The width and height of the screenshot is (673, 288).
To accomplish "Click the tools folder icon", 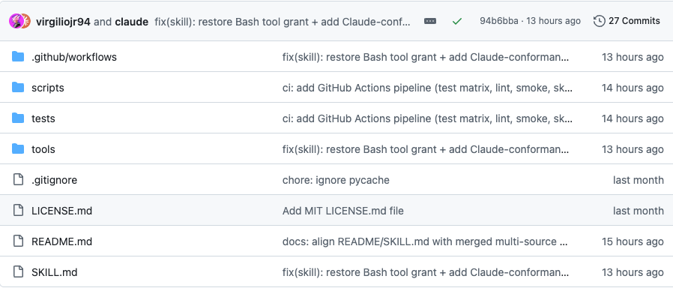I will tap(17, 149).
